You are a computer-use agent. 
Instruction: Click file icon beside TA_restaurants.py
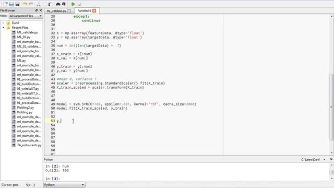point(14,145)
